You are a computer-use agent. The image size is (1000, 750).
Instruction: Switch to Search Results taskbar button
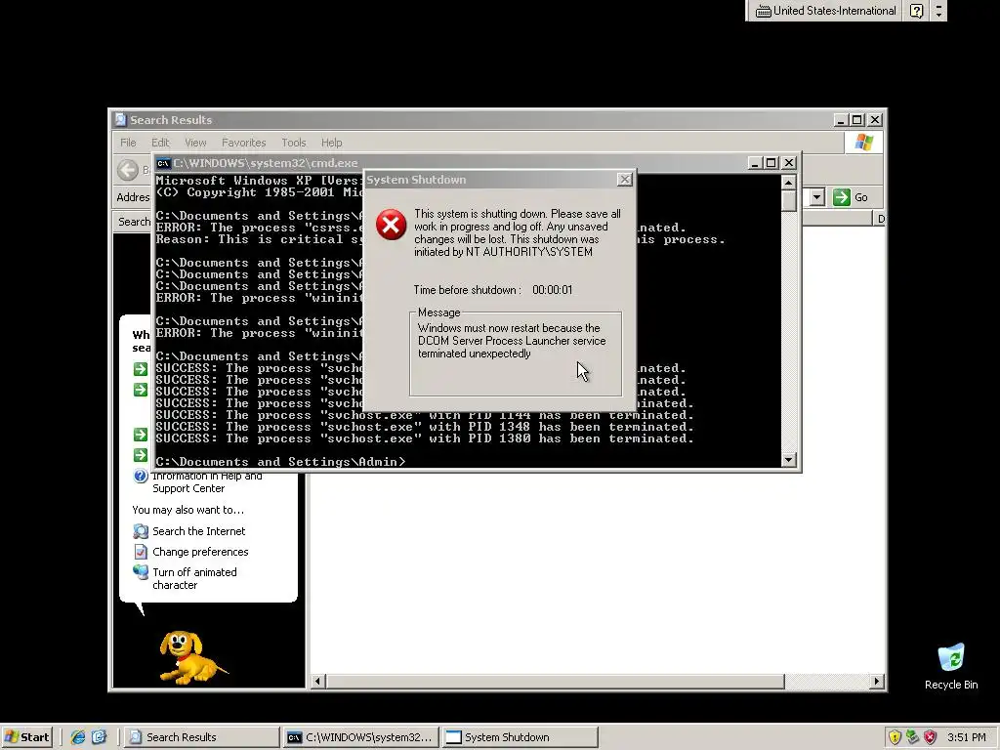[201, 737]
